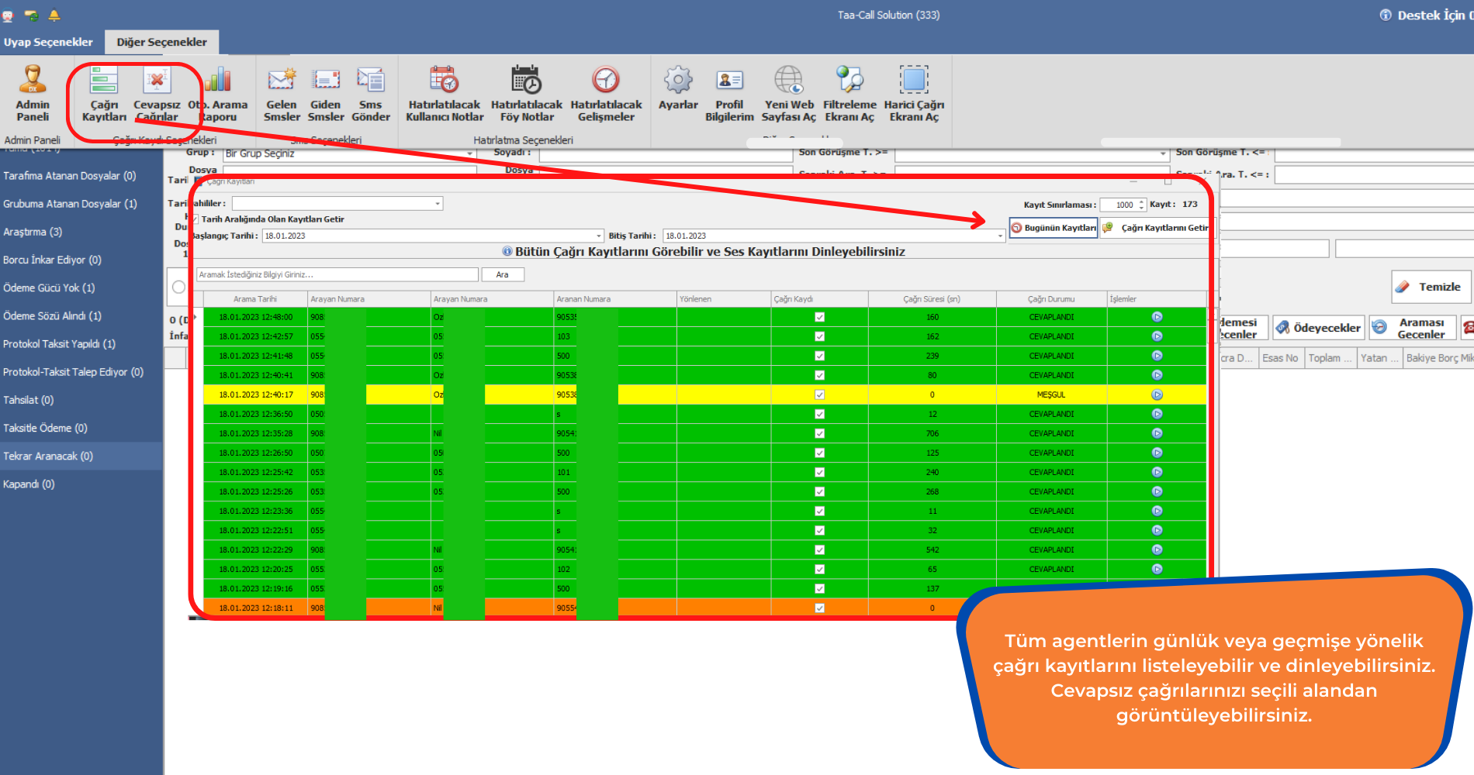The image size is (1474, 775).
Task: Toggle Çağrı Kaydı checkbox for 12:42:57 row
Action: coord(819,336)
